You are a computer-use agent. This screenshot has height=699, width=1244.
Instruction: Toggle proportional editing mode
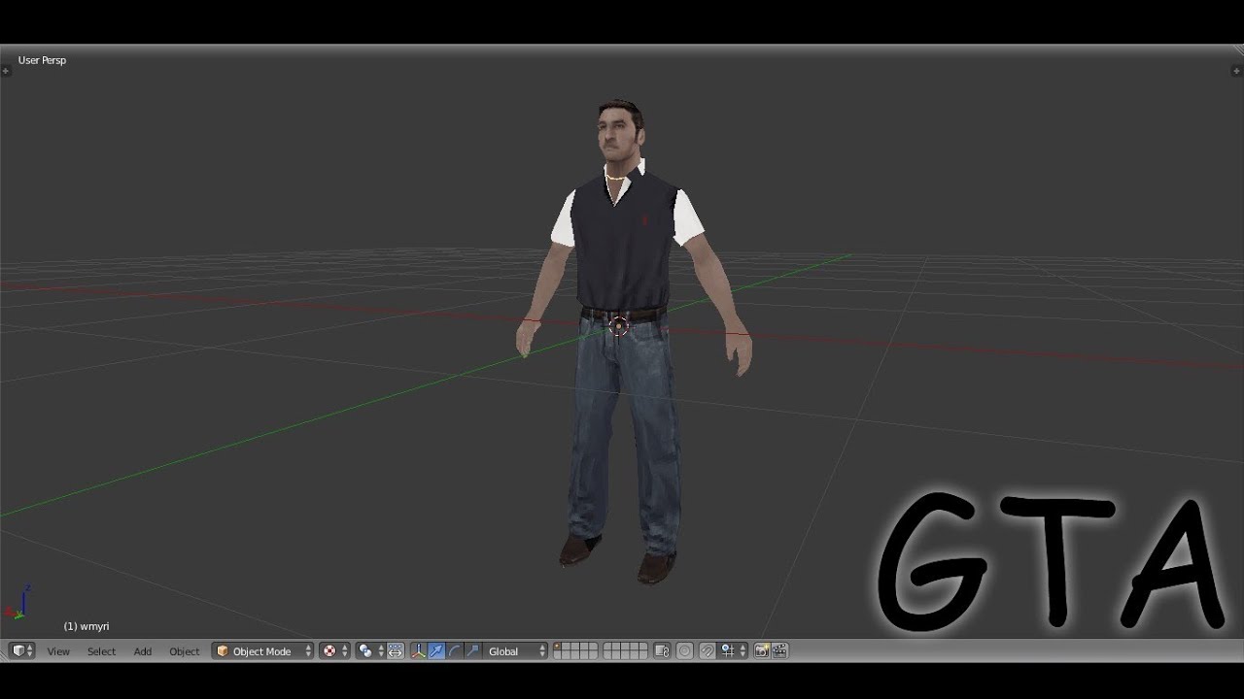(684, 651)
